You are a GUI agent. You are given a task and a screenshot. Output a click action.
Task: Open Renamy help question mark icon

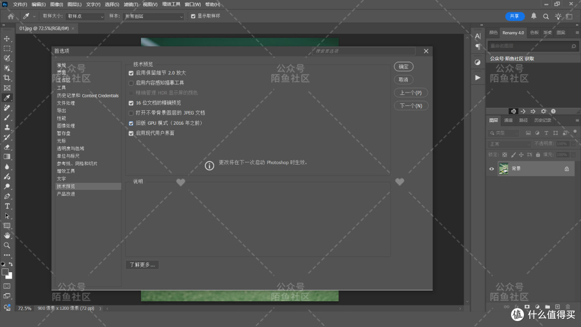553,111
